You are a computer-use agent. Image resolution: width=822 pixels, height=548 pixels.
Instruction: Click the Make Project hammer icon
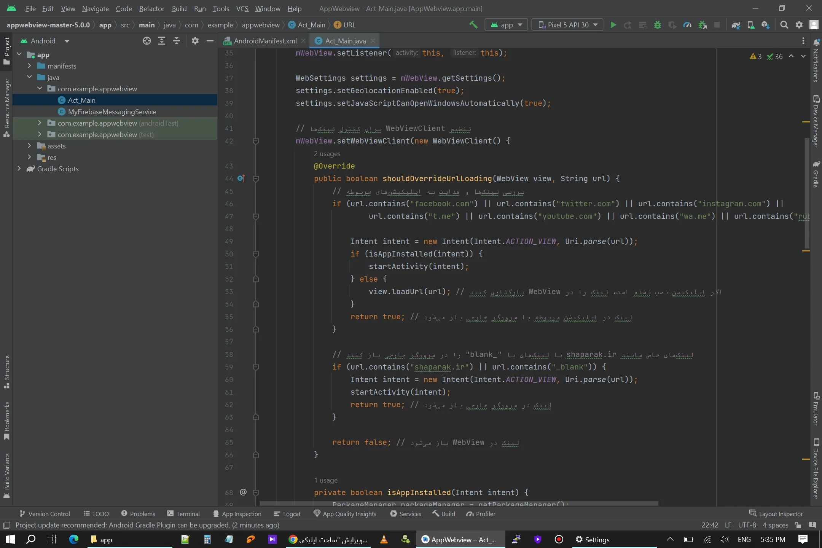tap(473, 25)
